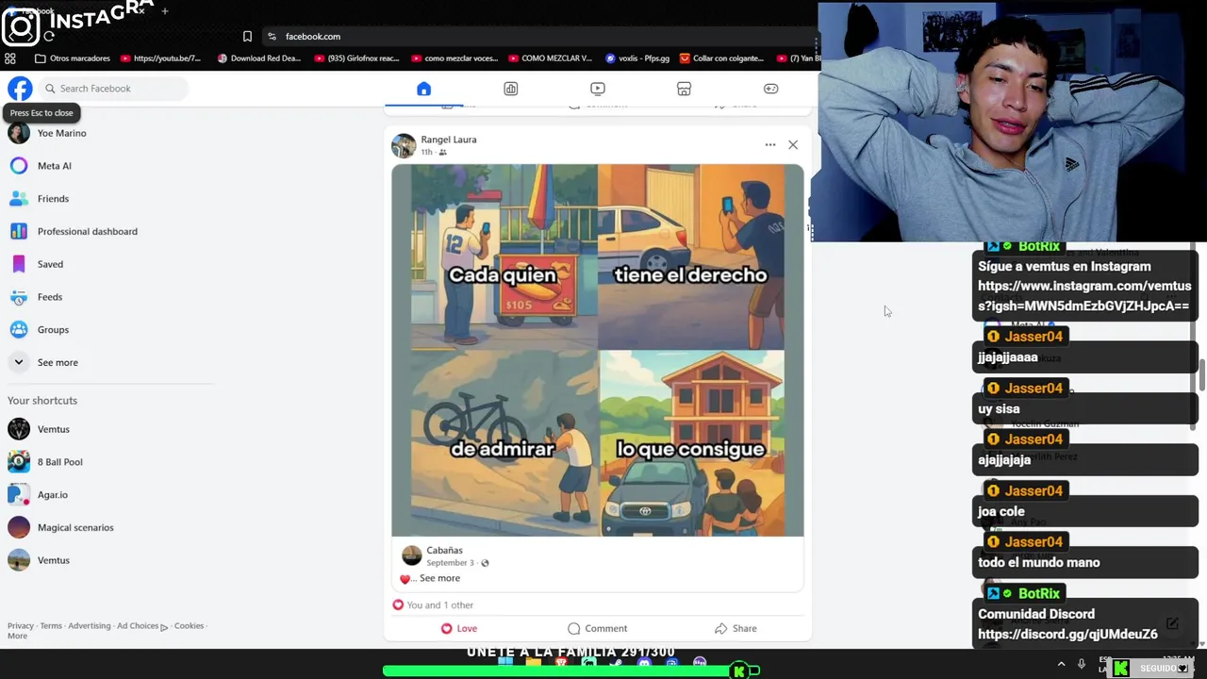Open the Download Red Dea... bookmark

coord(259,58)
